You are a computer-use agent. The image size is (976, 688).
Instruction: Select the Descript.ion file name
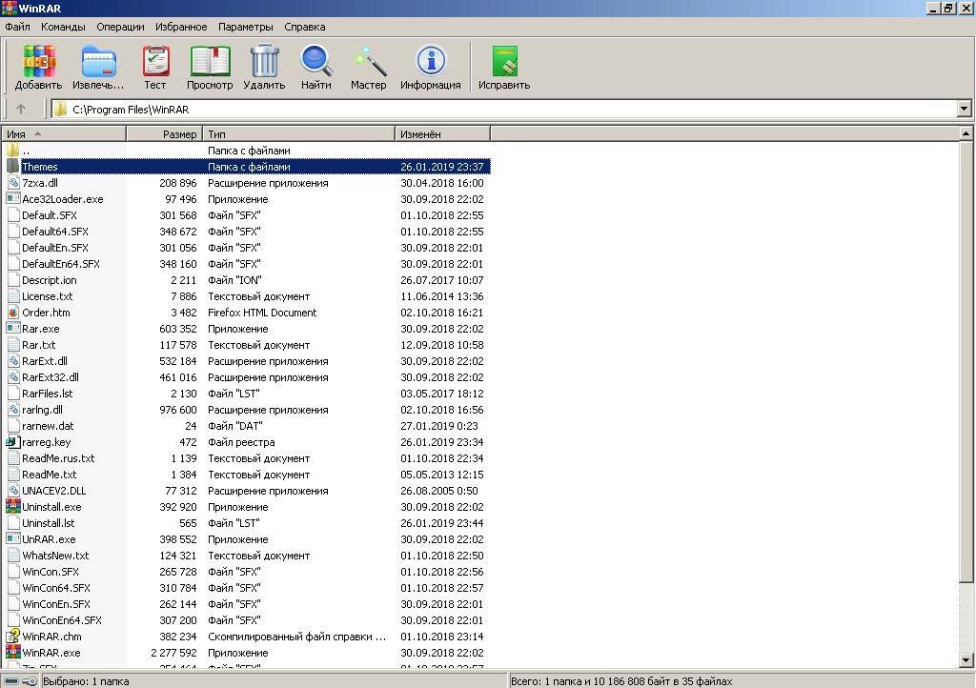50,280
